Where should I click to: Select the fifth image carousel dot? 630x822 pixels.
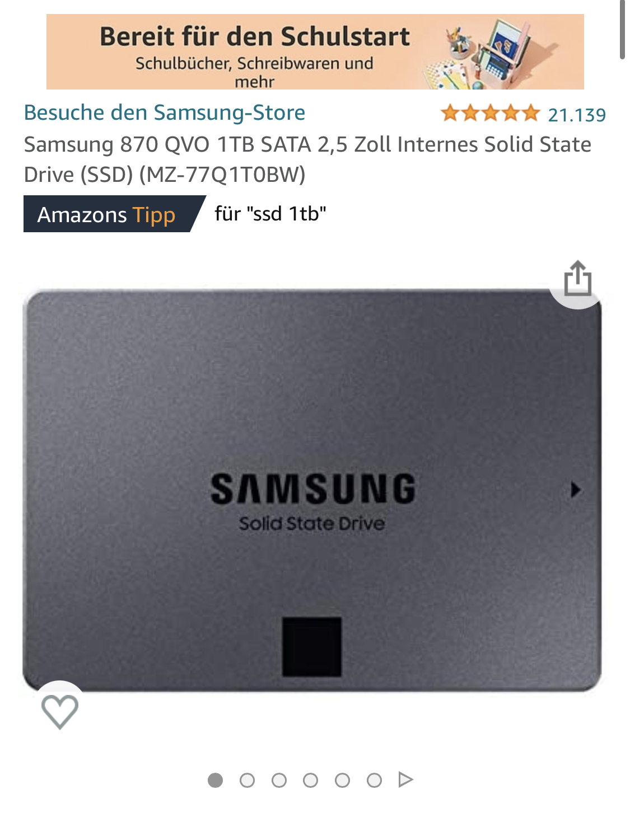click(342, 780)
